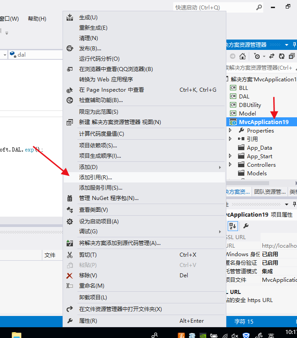Click the Solution Explorer horizontal scrollbar
The width and height of the screenshot is (297, 338).
tap(247, 183)
